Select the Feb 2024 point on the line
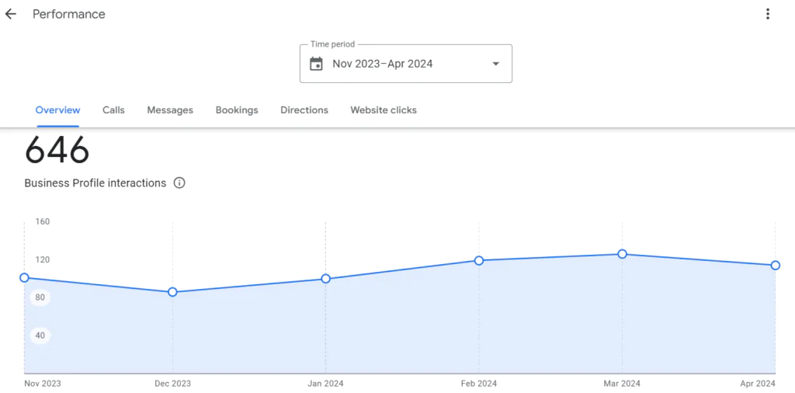The height and width of the screenshot is (393, 795). click(x=479, y=261)
